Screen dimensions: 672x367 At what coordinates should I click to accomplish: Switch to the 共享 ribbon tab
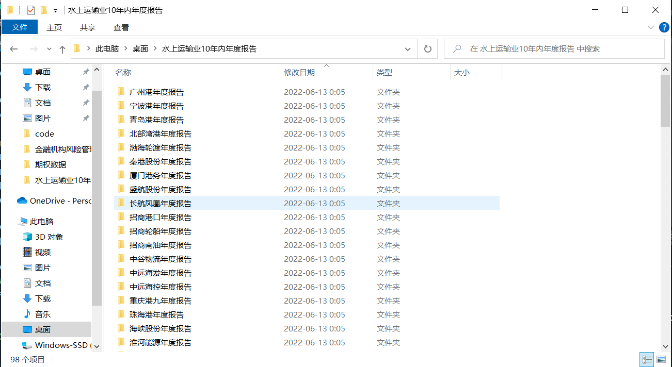click(x=88, y=27)
